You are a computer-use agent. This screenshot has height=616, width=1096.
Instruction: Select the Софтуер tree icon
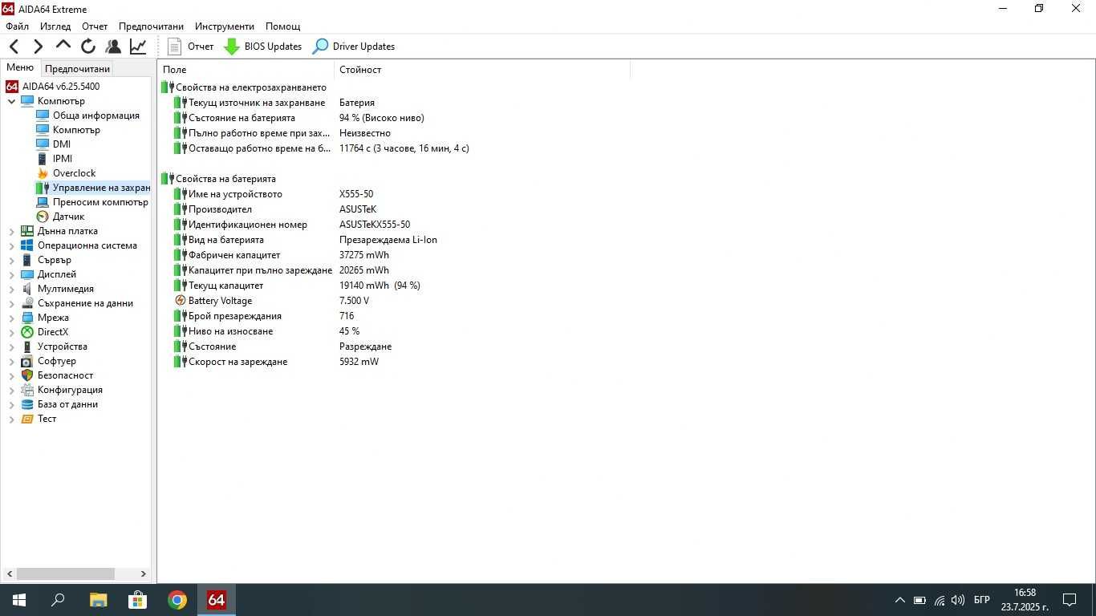27,361
